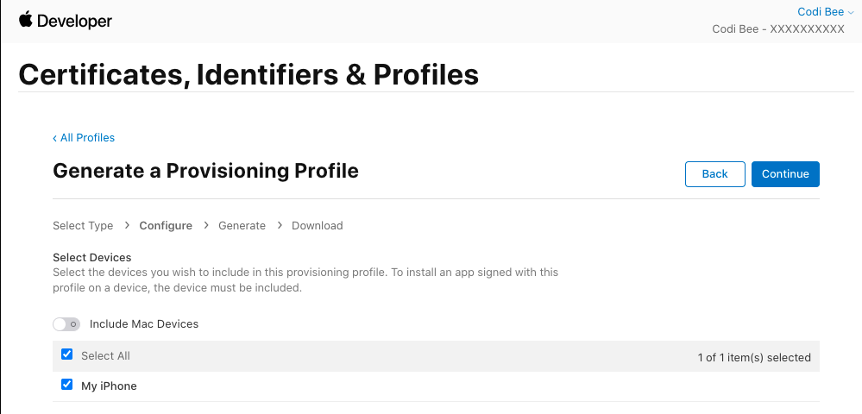The height and width of the screenshot is (414, 862).
Task: Click the Codi Bee team ID text
Action: click(777, 29)
